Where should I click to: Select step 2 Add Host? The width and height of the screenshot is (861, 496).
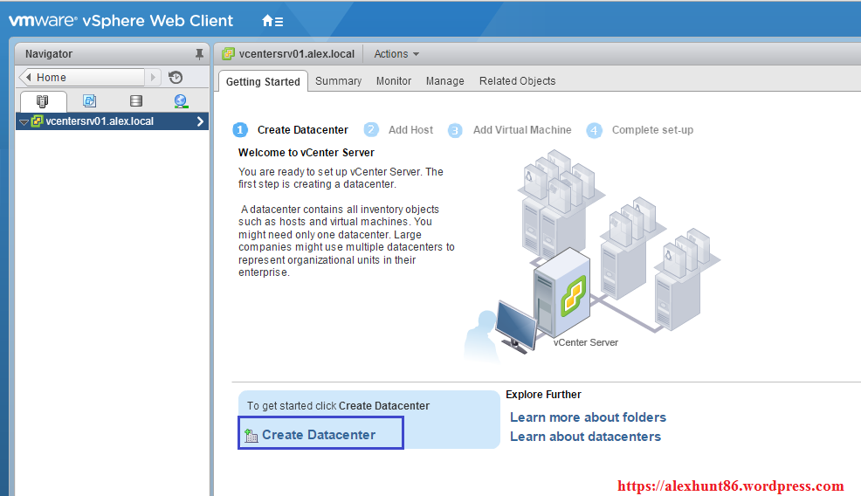coord(399,129)
